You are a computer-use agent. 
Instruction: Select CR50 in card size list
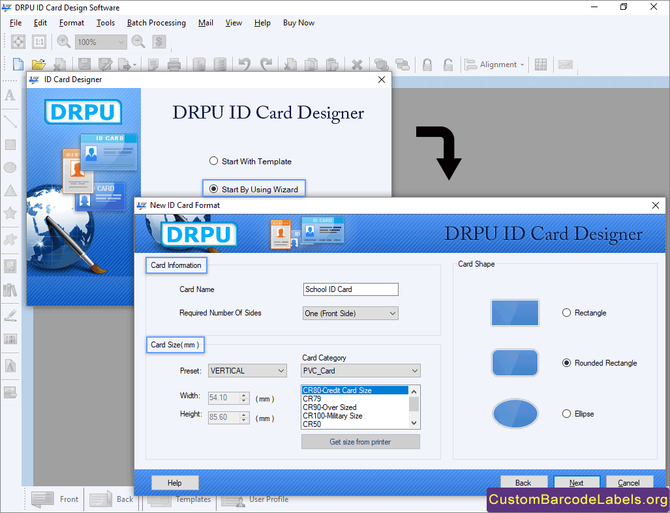[x=355, y=424]
